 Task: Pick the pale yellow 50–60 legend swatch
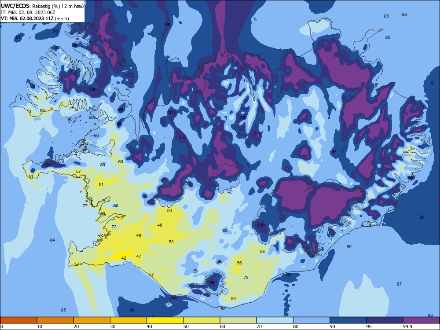pyautogui.click(x=202, y=320)
